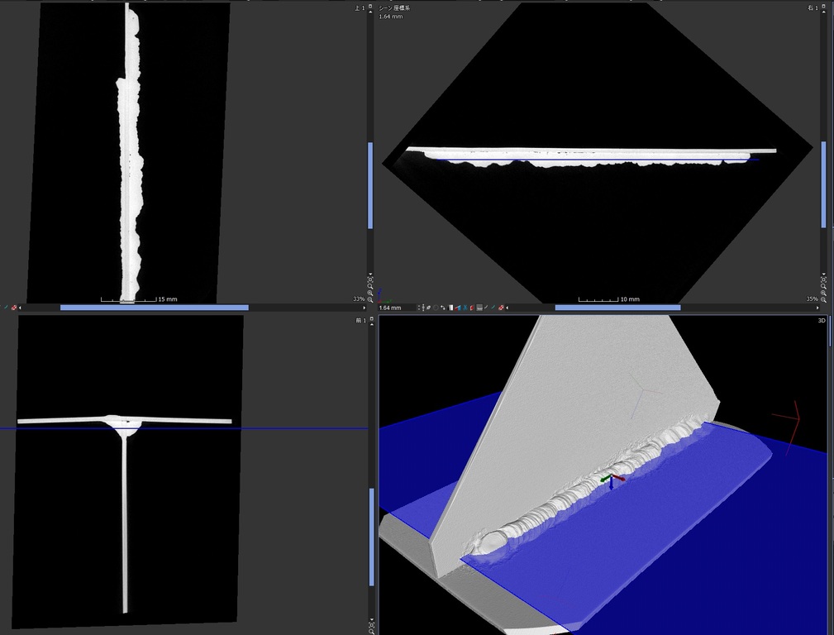This screenshot has width=834, height=635.
Task: Toggle the green checkmark icon in top-left view toolbar
Action: click(x=6, y=308)
